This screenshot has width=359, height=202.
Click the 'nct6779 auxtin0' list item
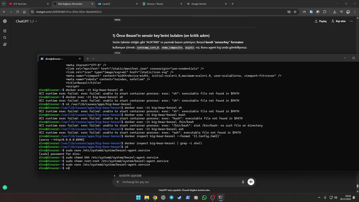130,176
